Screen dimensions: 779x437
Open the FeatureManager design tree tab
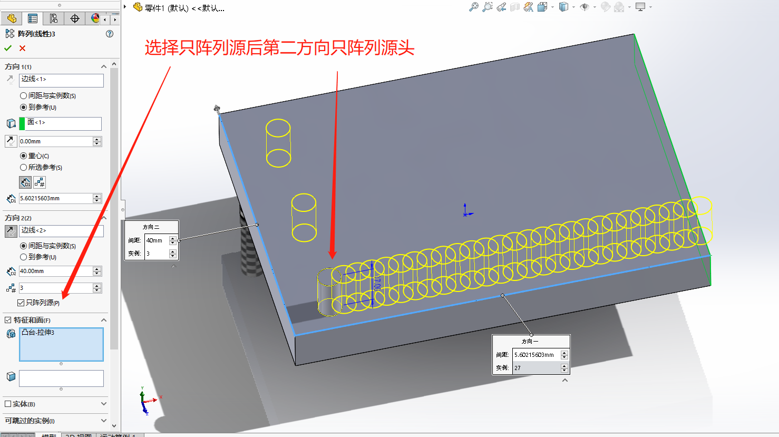pos(12,18)
